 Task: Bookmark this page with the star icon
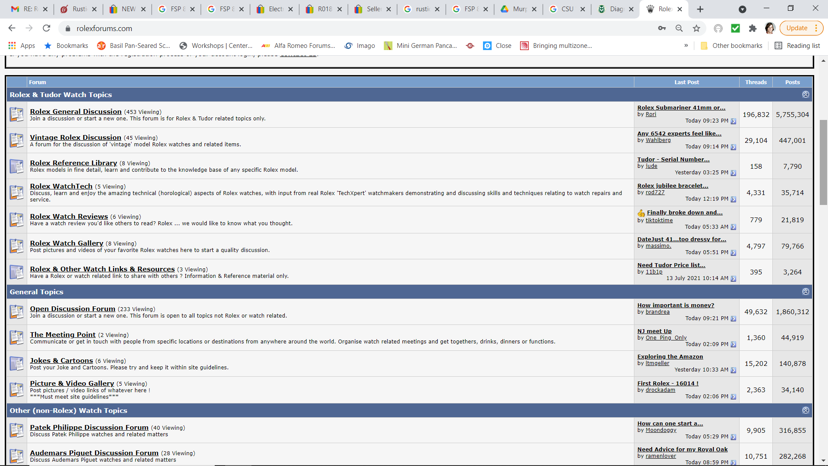point(696,28)
